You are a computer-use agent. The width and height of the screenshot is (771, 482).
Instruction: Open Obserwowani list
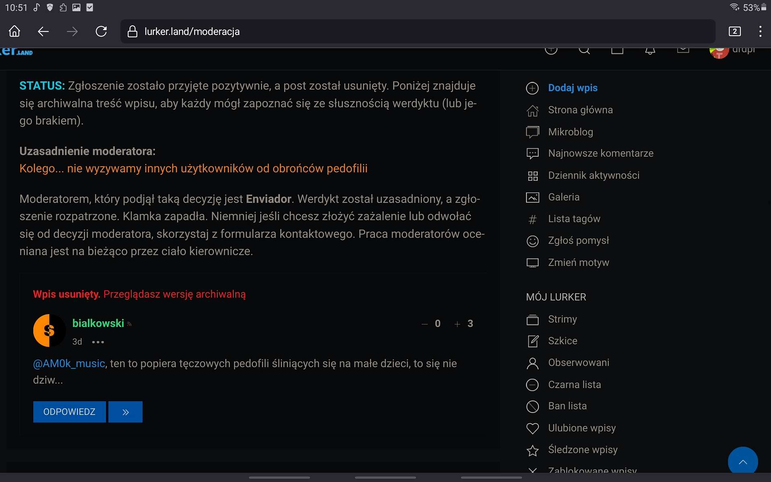point(579,363)
